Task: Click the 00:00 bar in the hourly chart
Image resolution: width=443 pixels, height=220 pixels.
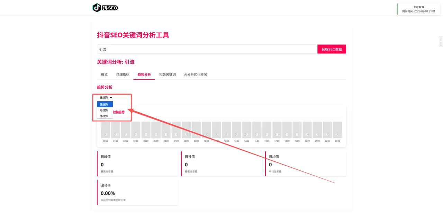Action: (x=106, y=130)
